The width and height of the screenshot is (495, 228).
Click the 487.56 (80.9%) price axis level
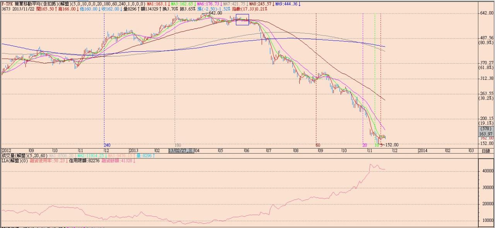point(486,40)
